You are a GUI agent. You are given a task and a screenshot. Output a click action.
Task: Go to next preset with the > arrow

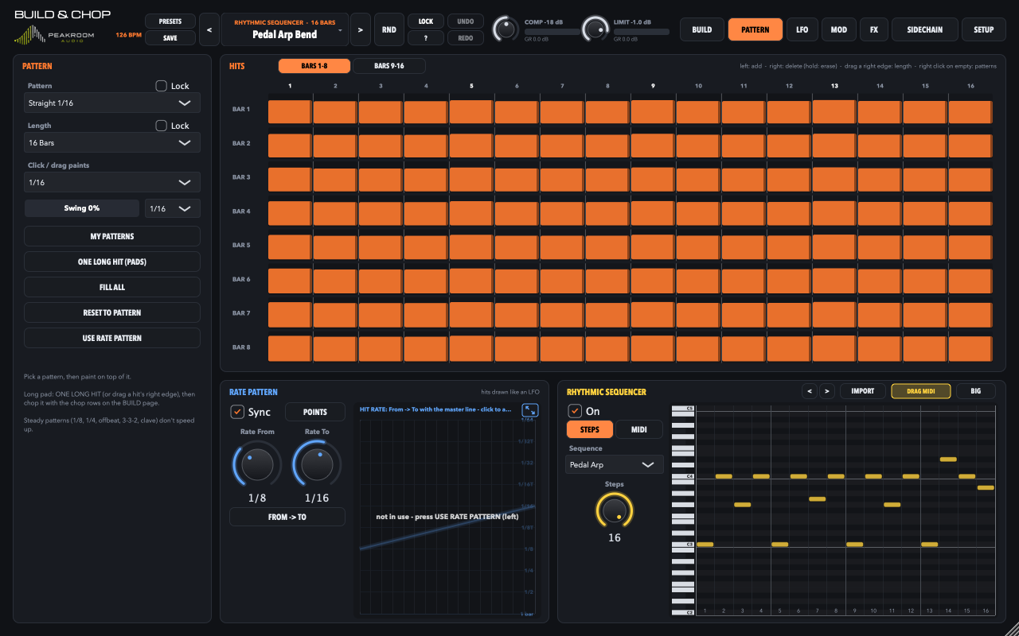pyautogui.click(x=361, y=29)
